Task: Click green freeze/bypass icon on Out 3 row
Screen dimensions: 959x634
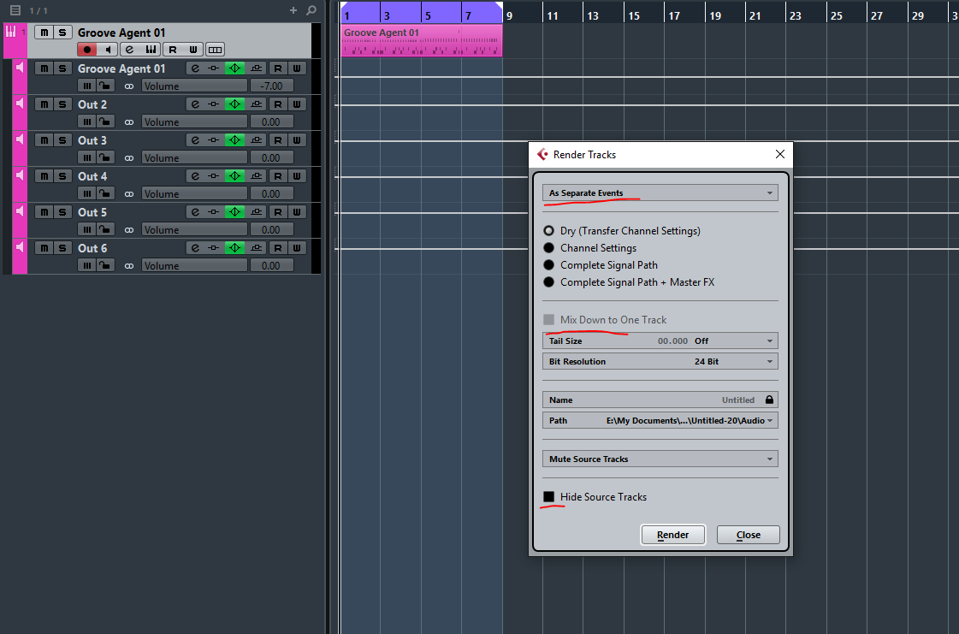Action: [x=235, y=140]
